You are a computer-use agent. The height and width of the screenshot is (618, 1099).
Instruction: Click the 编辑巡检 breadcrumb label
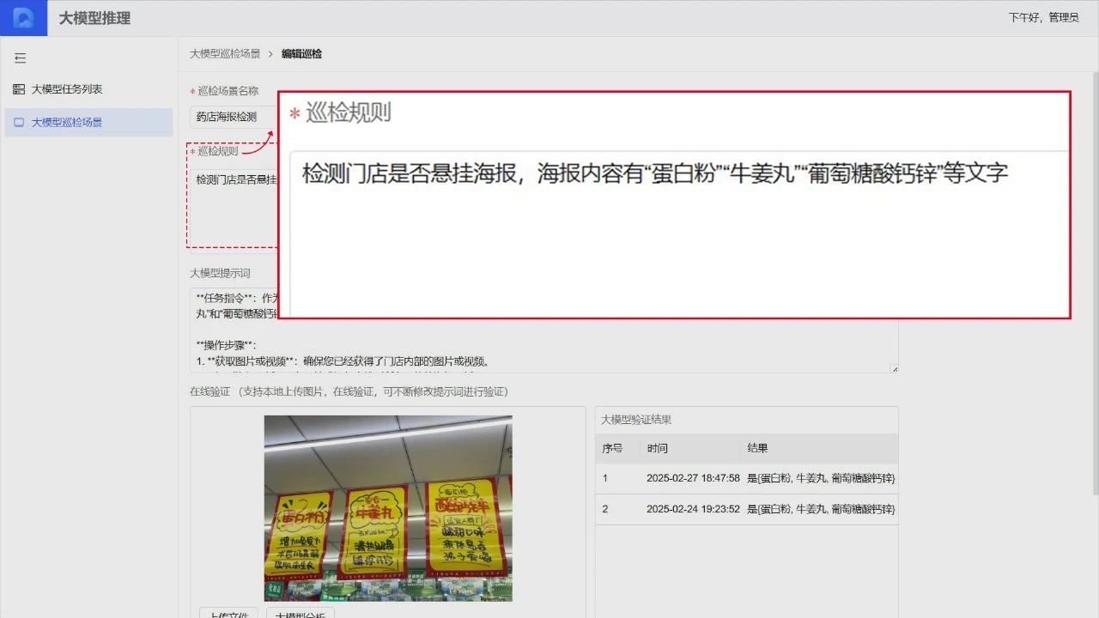[301, 54]
